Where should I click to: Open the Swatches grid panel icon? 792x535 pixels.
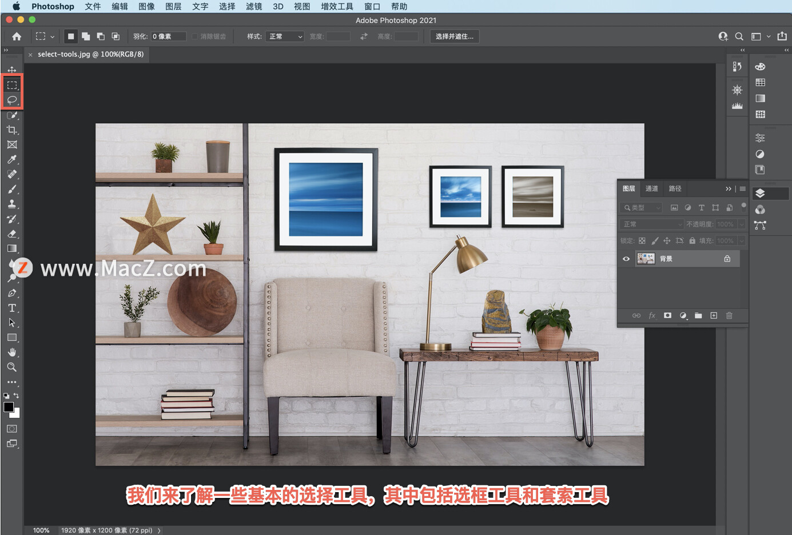click(760, 83)
